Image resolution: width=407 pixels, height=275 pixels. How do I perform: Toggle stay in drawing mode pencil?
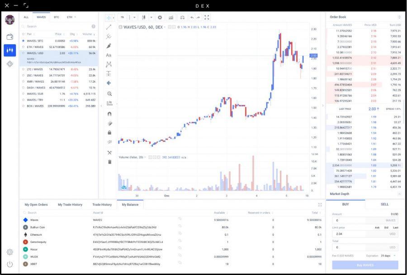pyautogui.click(x=109, y=123)
